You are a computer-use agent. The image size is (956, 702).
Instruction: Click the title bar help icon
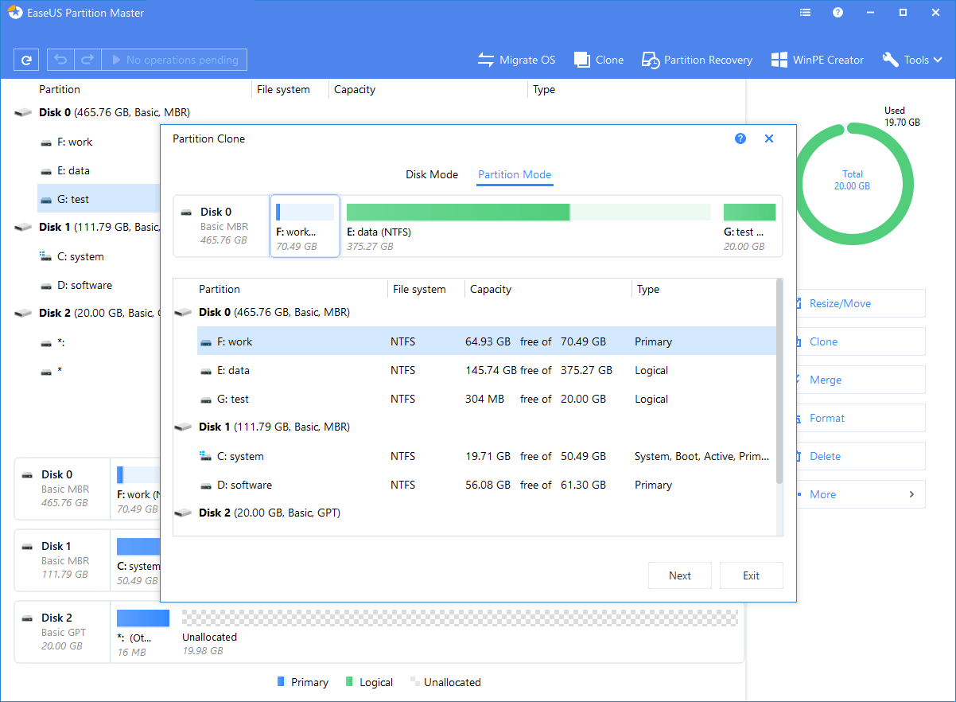[x=837, y=12]
